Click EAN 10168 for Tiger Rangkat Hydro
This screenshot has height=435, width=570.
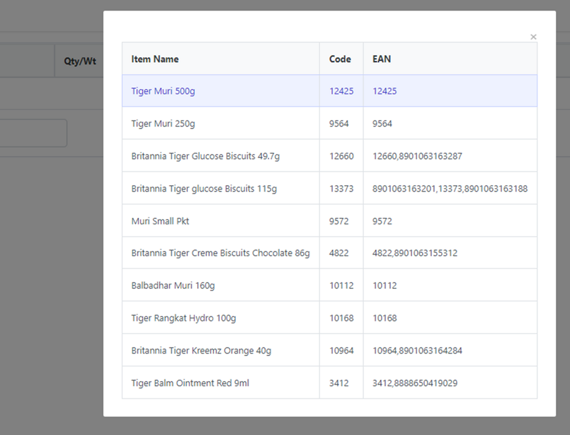(384, 318)
